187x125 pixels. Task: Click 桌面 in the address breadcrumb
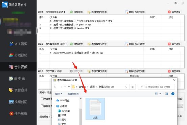(x=92, y=87)
